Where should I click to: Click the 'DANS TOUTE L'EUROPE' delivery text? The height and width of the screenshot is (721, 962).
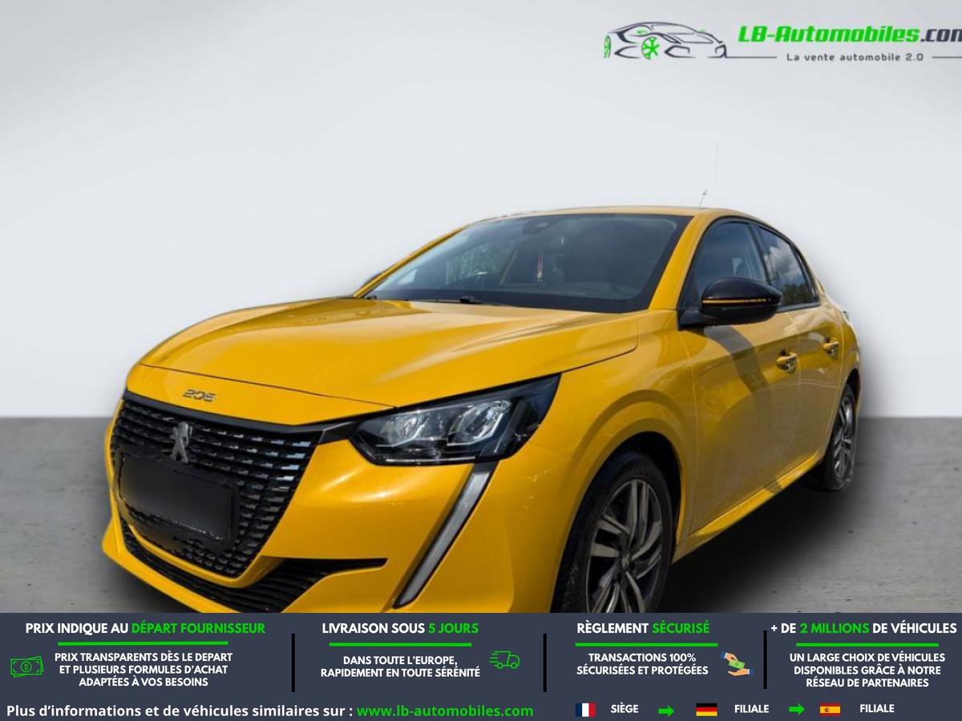pyautogui.click(x=400, y=667)
